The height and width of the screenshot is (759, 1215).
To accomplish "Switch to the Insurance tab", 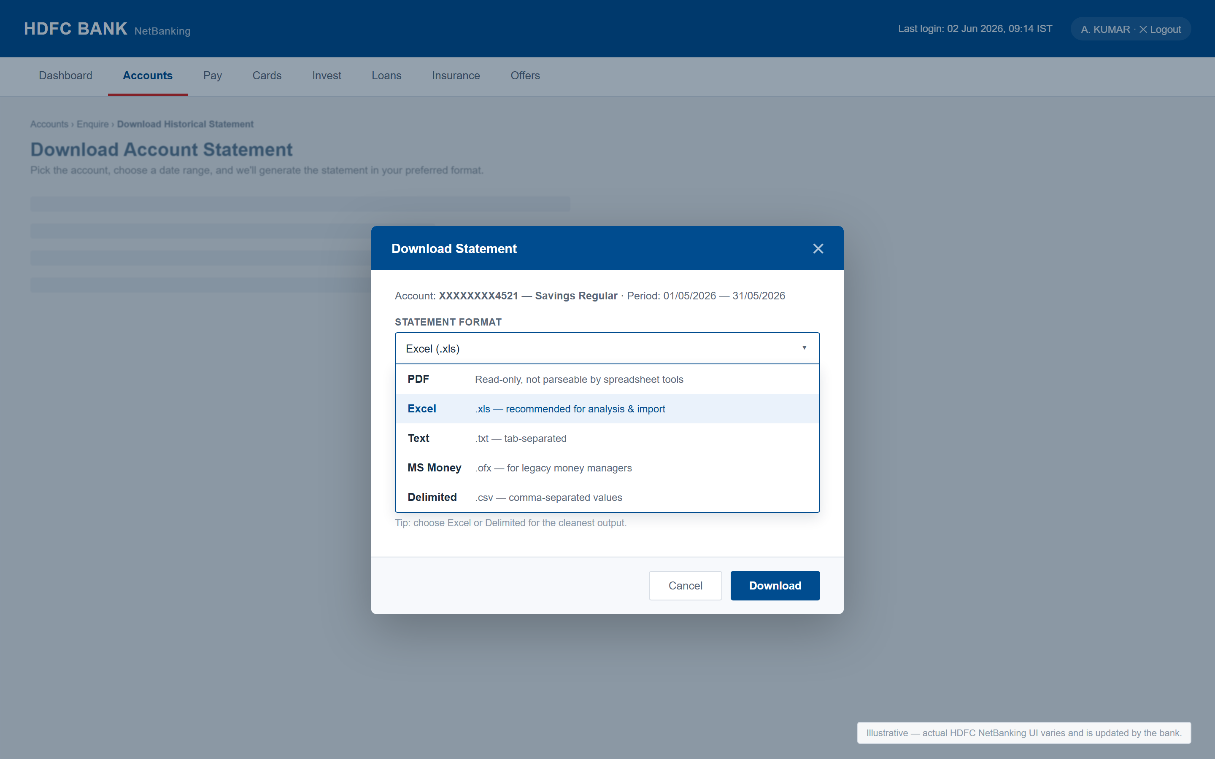I will click(456, 75).
